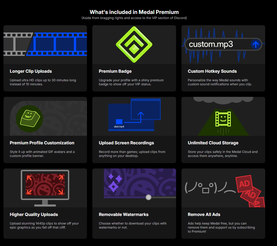
Task: Open the Longer Clip Uploads card title
Action: [31, 71]
